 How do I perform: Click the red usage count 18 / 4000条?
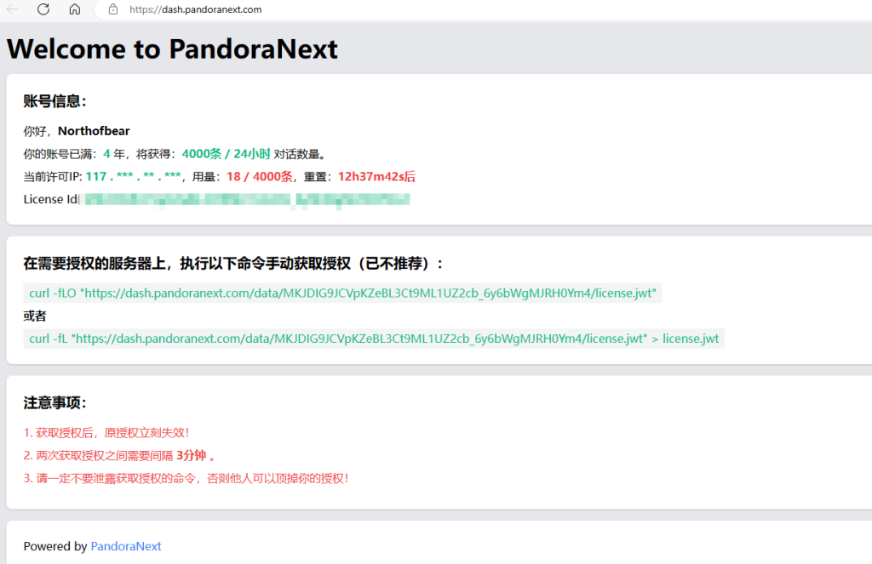pos(259,177)
